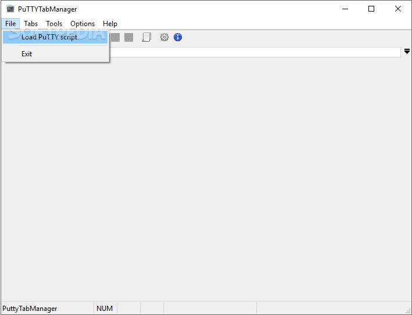Open settings via the gear toolbar icon

pyautogui.click(x=164, y=37)
